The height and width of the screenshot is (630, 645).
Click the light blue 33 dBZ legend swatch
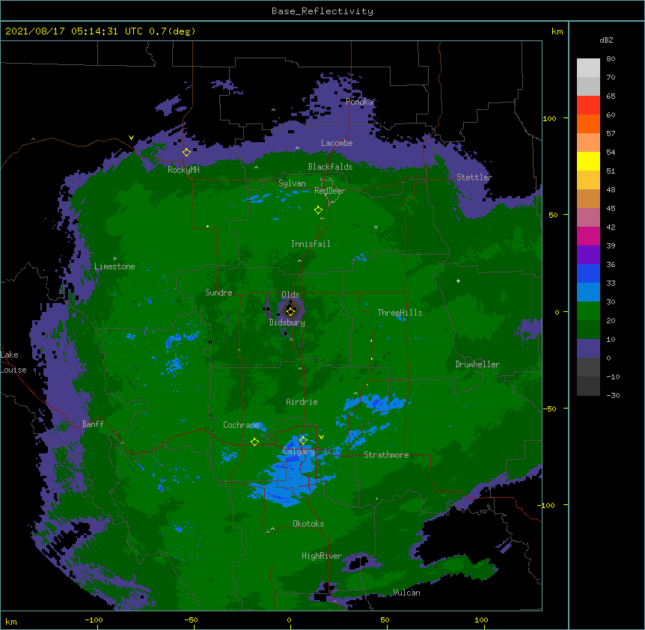click(x=588, y=293)
